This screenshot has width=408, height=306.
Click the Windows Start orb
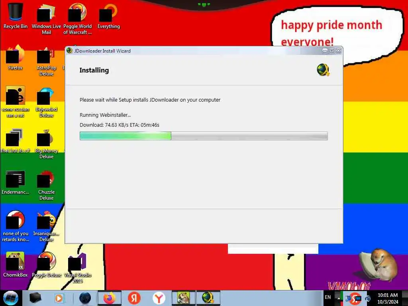click(x=11, y=298)
